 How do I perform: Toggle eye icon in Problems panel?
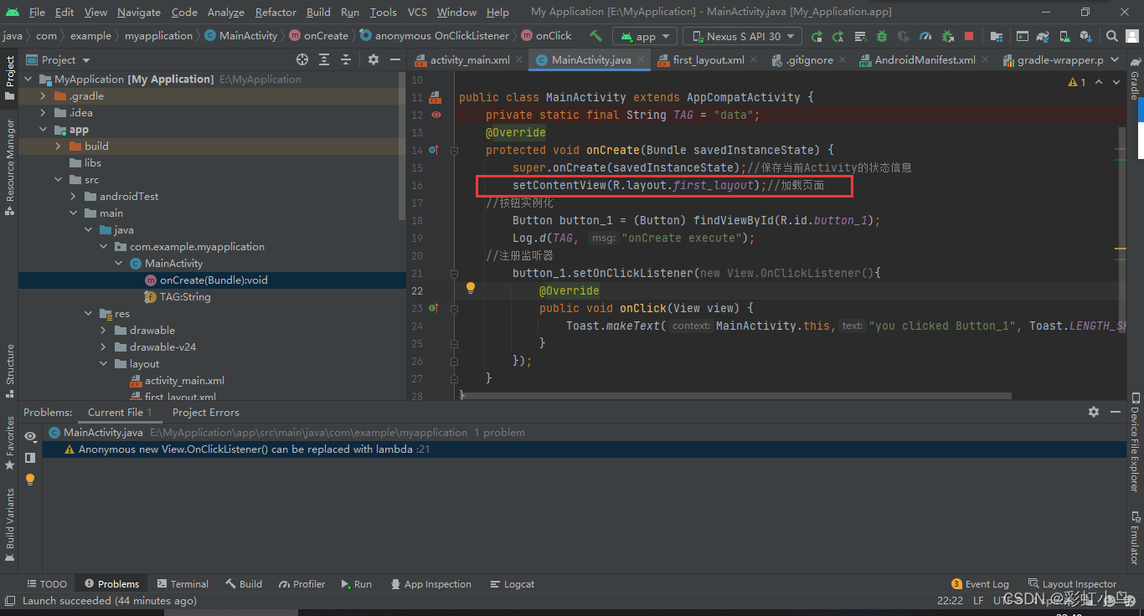30,436
